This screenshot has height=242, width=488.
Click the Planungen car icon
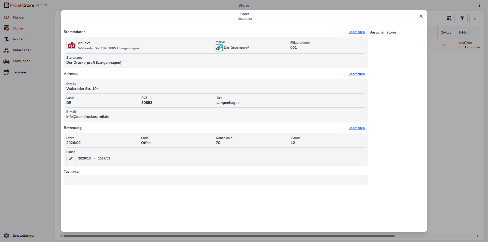tap(7, 61)
